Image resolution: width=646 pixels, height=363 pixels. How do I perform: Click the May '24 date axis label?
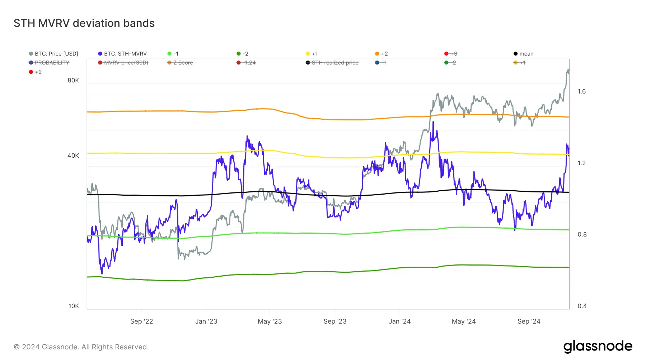pos(464,321)
